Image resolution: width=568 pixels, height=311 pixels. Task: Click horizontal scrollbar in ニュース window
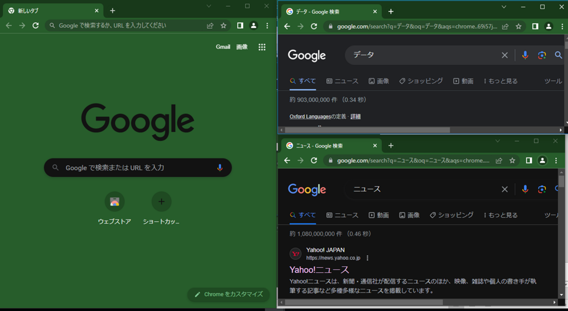tap(364, 302)
